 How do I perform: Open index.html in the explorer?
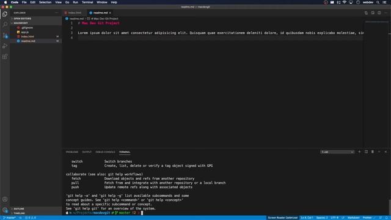pos(36,37)
